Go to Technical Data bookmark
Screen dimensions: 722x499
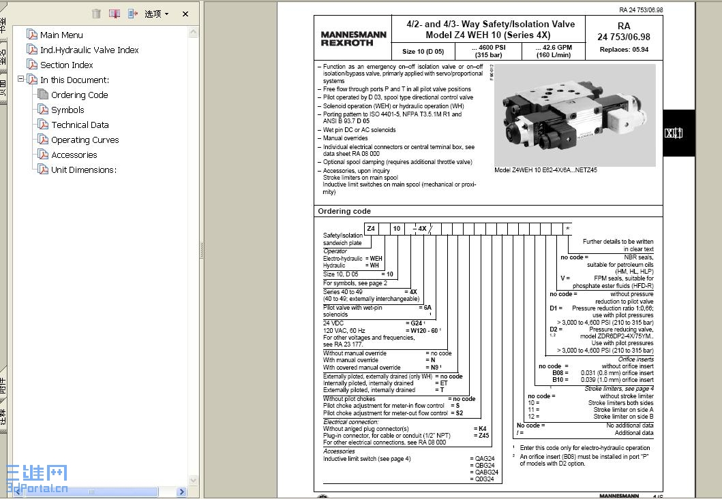tap(80, 125)
